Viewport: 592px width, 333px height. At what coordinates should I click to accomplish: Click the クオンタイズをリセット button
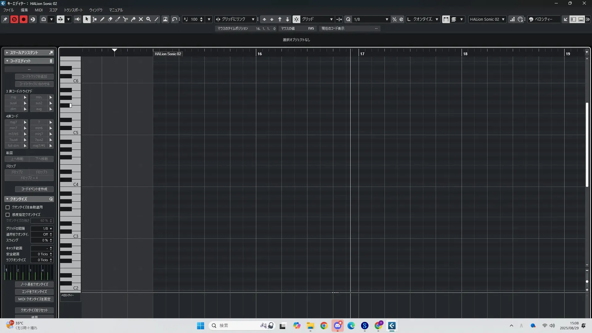tap(34, 310)
